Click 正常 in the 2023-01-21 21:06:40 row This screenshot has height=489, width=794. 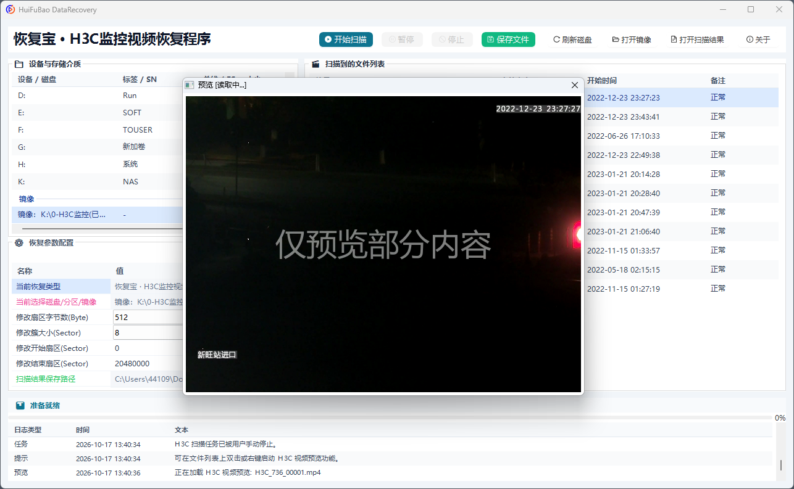point(718,231)
